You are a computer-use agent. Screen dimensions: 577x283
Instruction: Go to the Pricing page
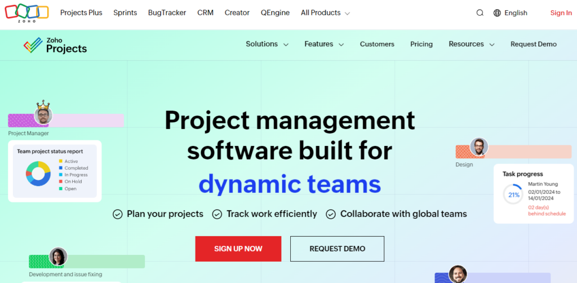(421, 44)
